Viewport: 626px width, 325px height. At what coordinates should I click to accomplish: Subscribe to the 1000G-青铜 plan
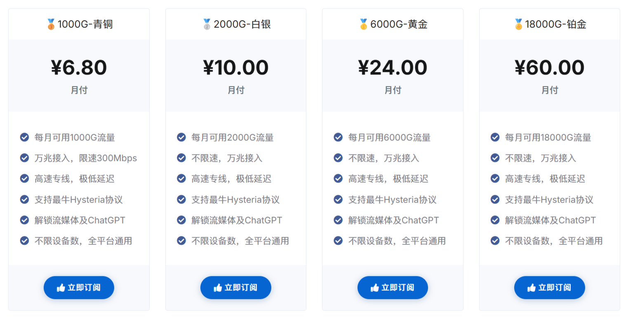(x=79, y=288)
